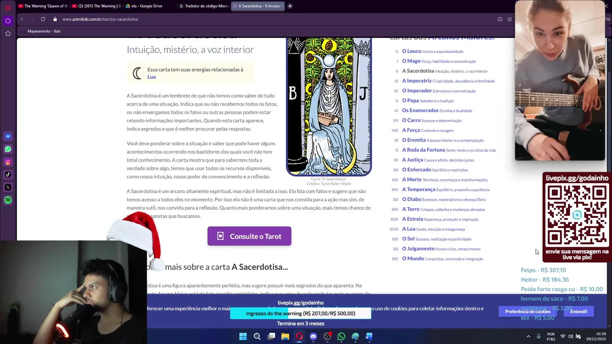Open the A Justiça card link
The height and width of the screenshot is (344, 612).
(413, 160)
